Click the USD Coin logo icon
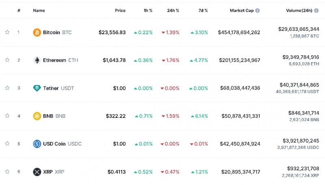This screenshot has width=325, height=185. point(37,144)
